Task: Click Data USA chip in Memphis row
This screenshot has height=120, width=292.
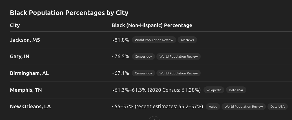Action: (236, 90)
